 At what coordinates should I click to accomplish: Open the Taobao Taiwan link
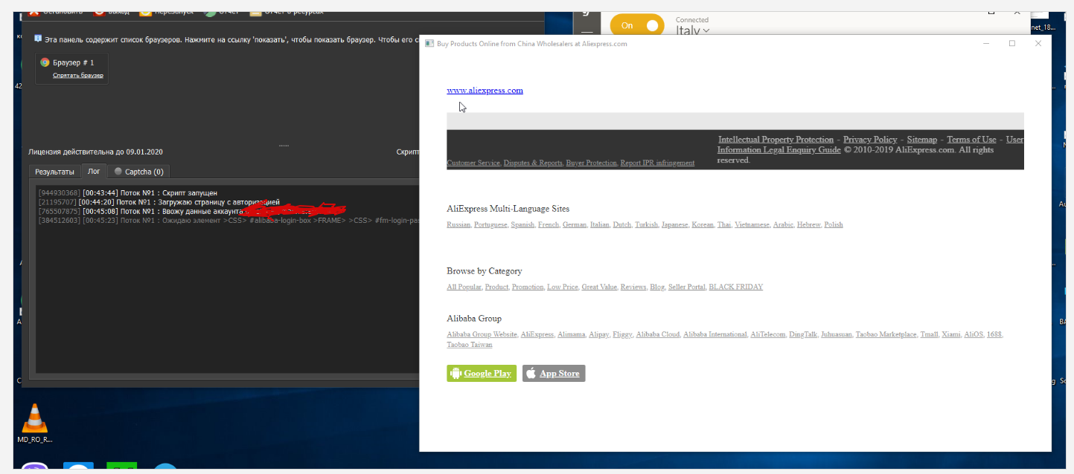tap(469, 345)
